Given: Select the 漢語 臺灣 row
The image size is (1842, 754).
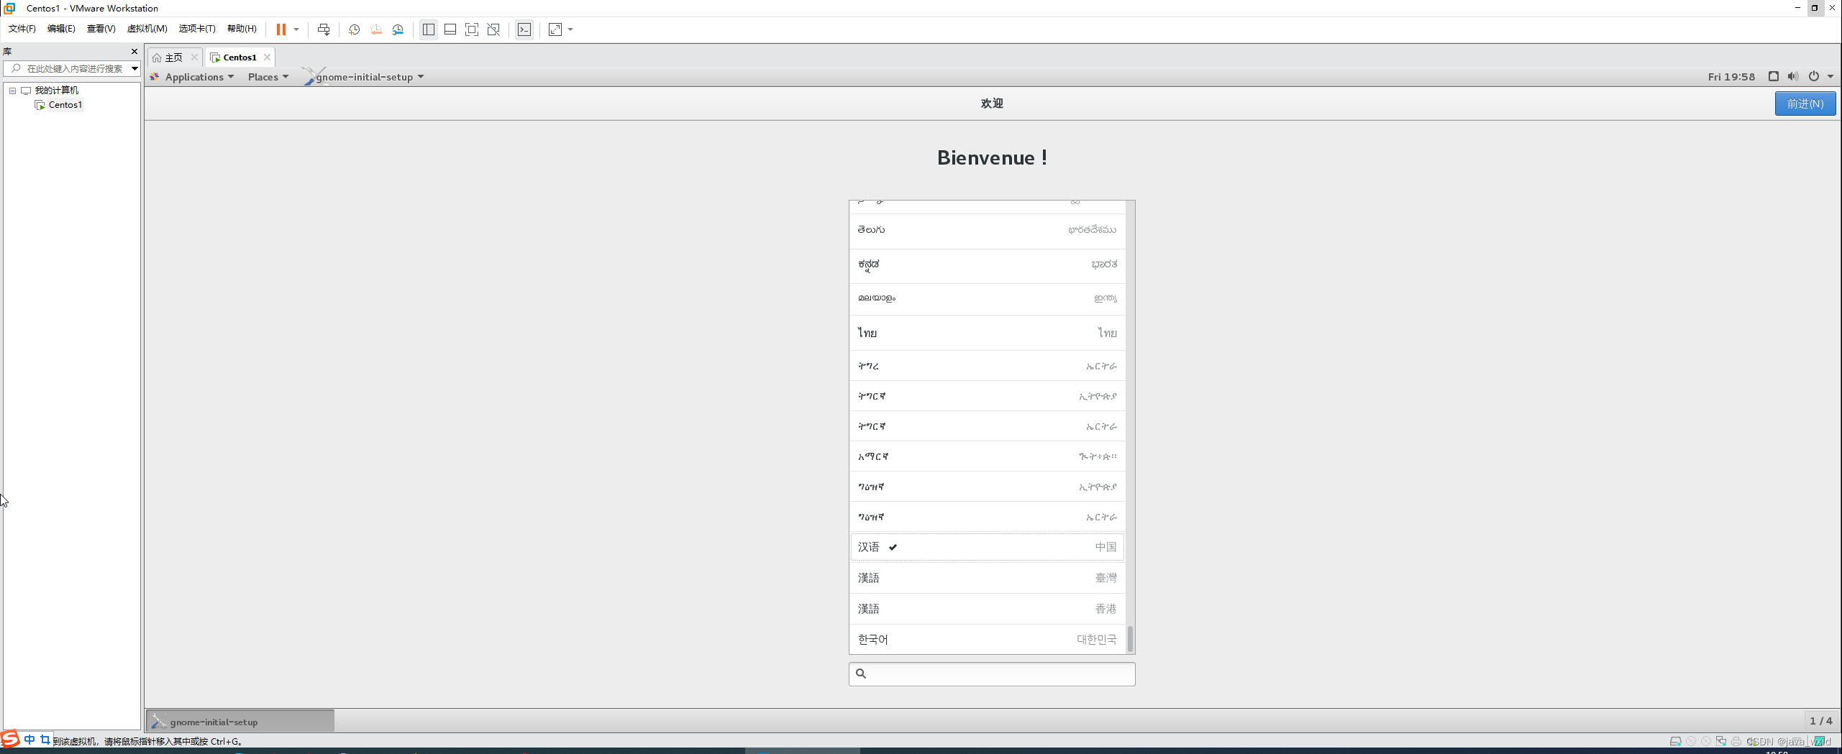Looking at the screenshot, I should [x=988, y=578].
